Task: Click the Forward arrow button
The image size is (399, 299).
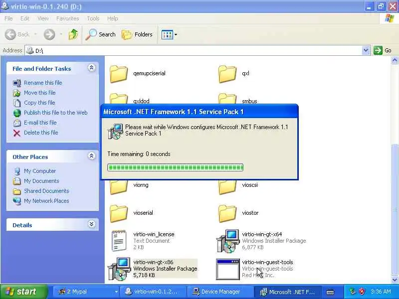Action: (49, 34)
